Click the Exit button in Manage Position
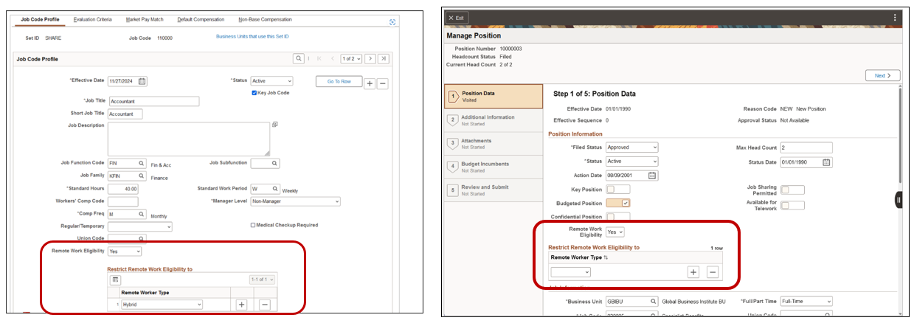 [457, 18]
